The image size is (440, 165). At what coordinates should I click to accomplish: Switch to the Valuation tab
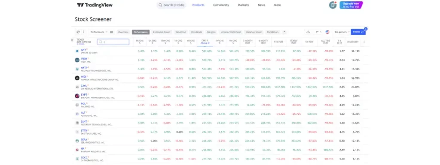(x=181, y=32)
